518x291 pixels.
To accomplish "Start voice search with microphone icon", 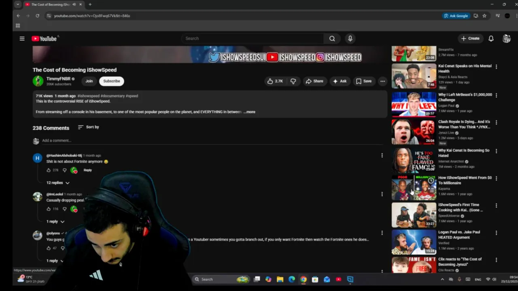I will 350,38.
